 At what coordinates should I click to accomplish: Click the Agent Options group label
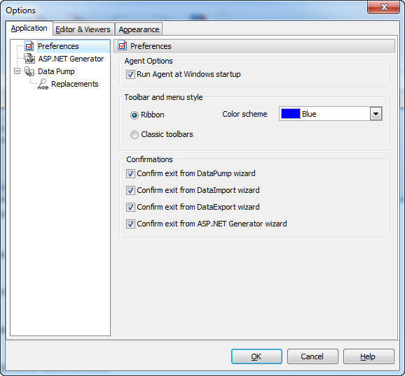[x=149, y=61]
